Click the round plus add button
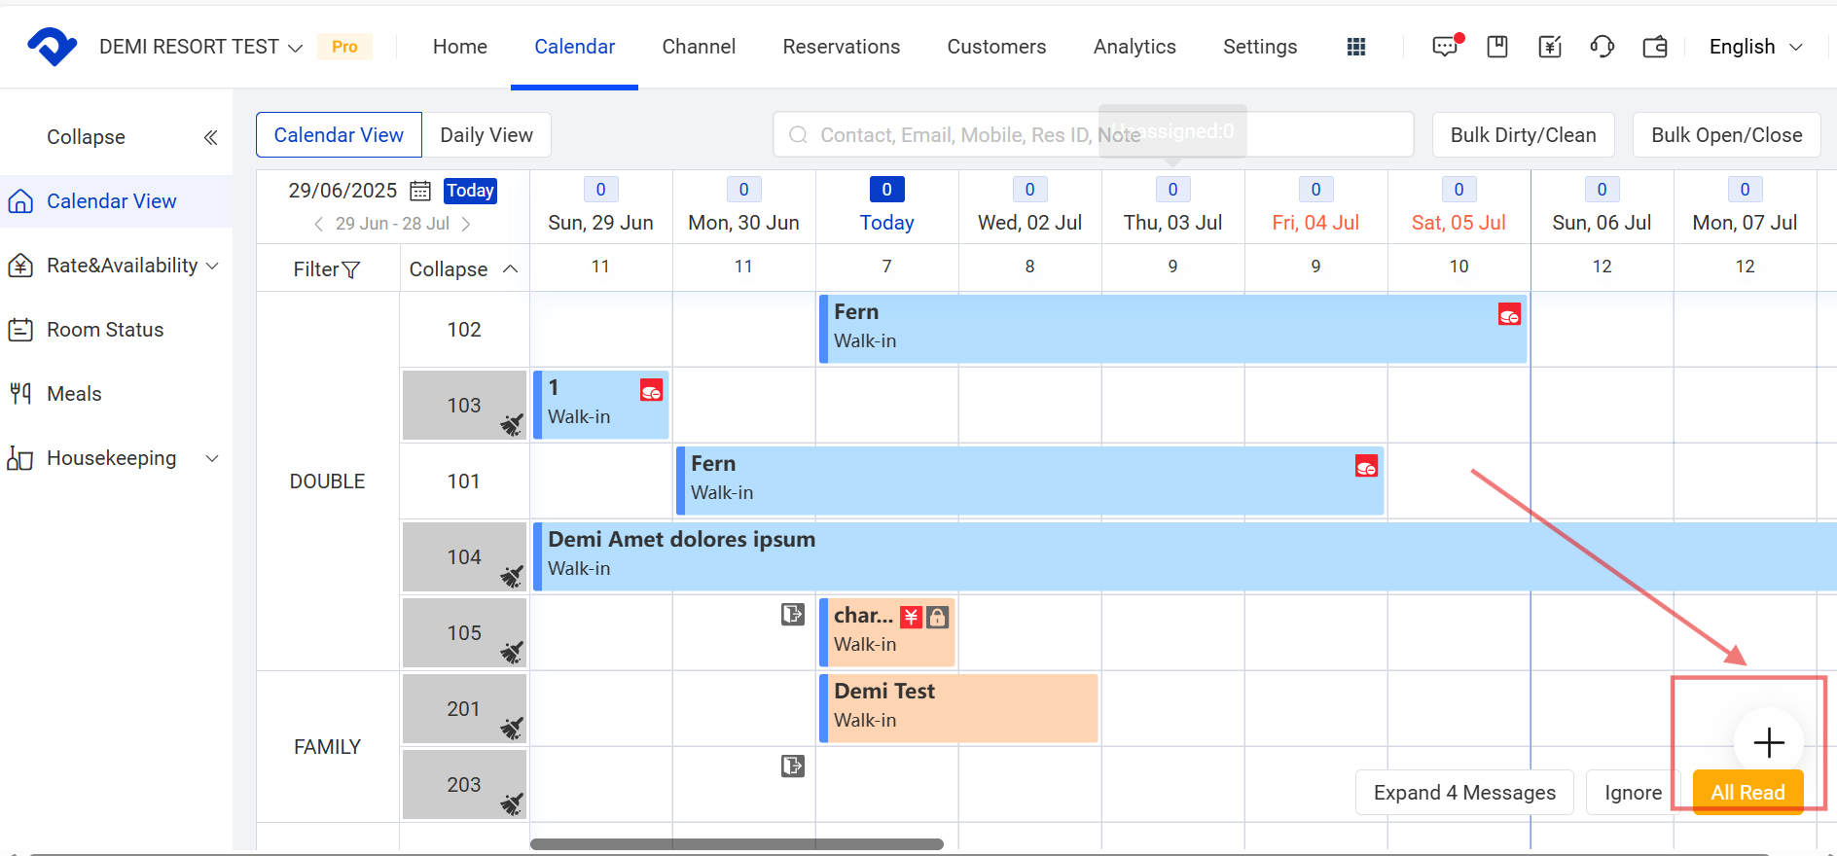 (x=1768, y=743)
